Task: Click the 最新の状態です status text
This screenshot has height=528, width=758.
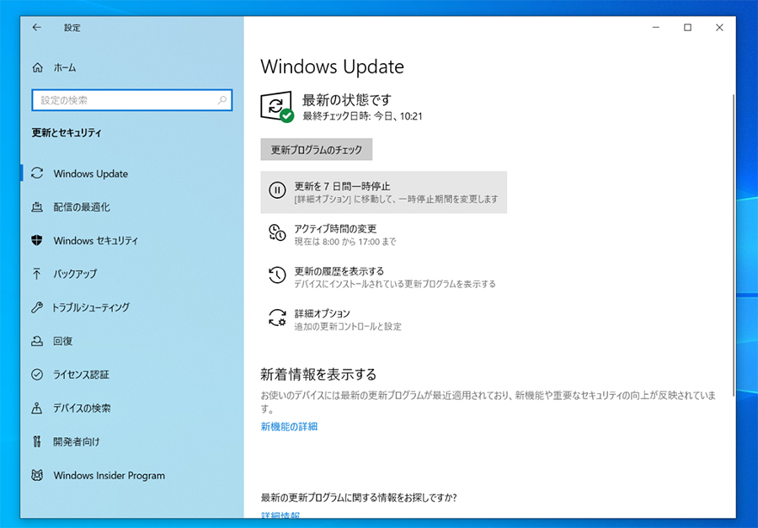Action: [x=347, y=99]
